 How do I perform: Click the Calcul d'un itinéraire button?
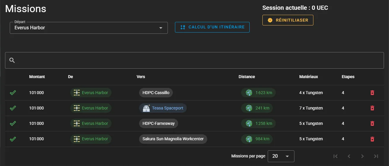[212, 27]
